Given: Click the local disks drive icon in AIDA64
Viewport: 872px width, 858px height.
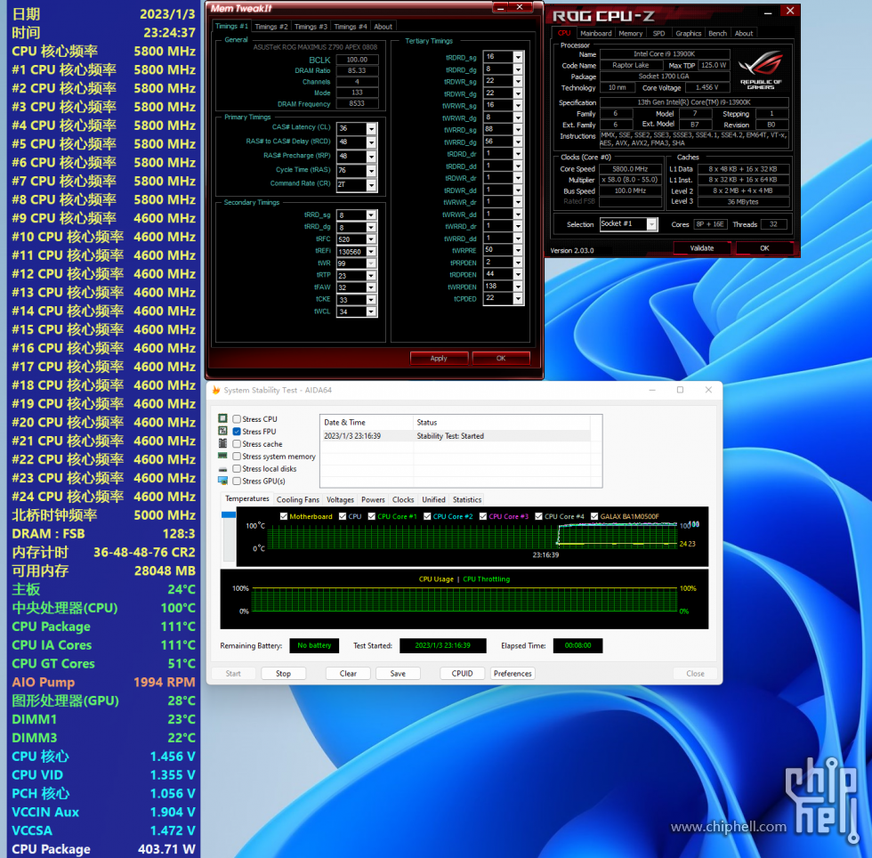Looking at the screenshot, I should pyautogui.click(x=222, y=469).
